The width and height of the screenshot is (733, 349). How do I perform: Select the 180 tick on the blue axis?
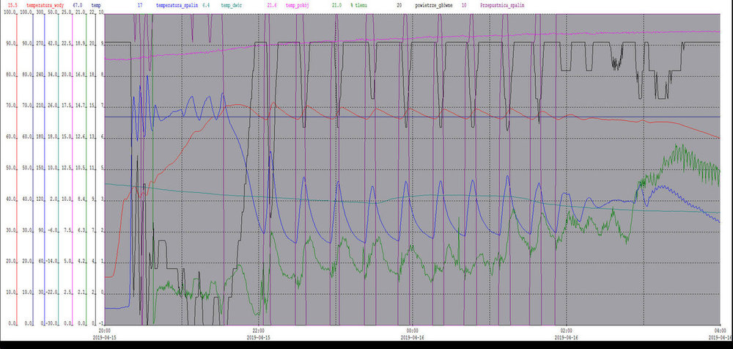point(40,137)
